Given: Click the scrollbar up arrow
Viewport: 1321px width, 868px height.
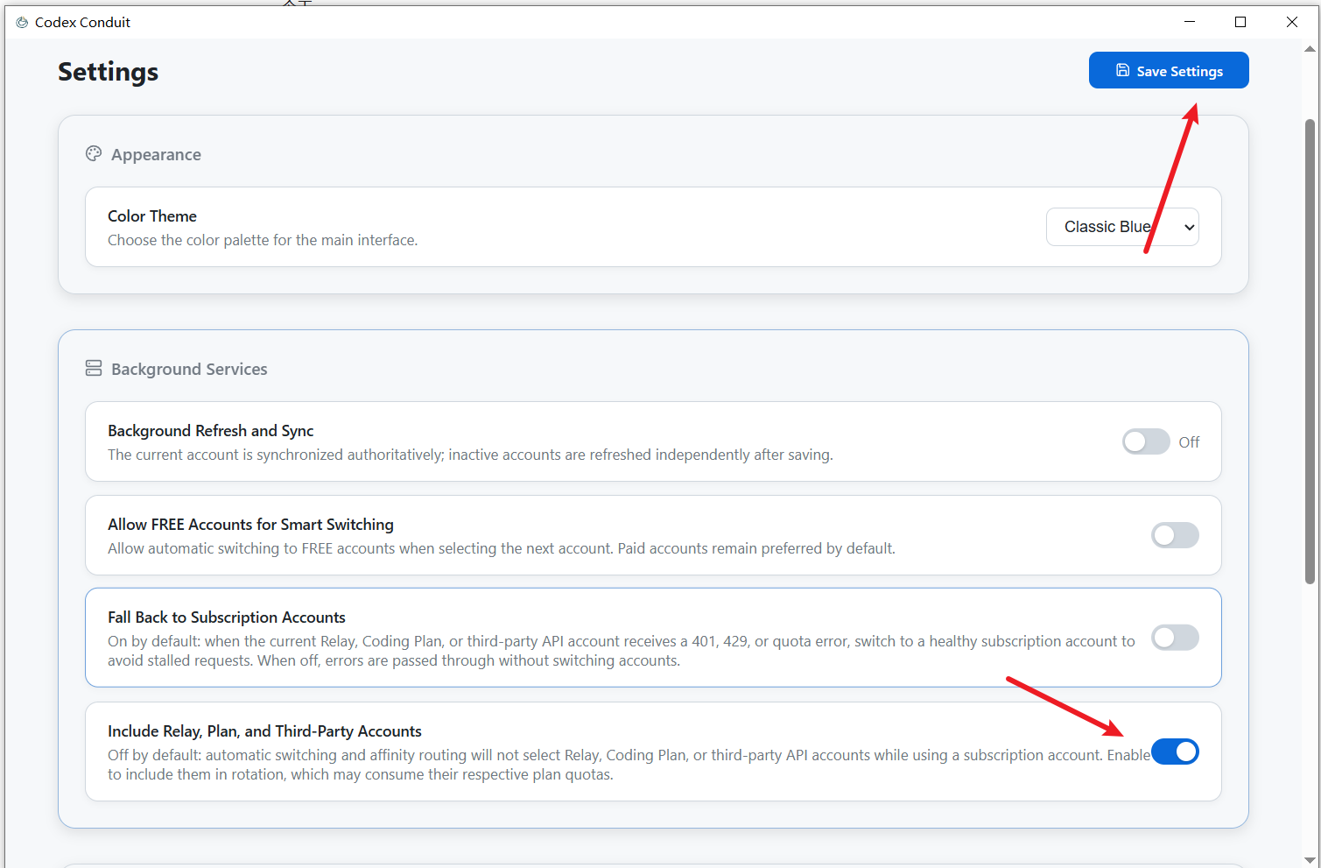Looking at the screenshot, I should [x=1310, y=49].
